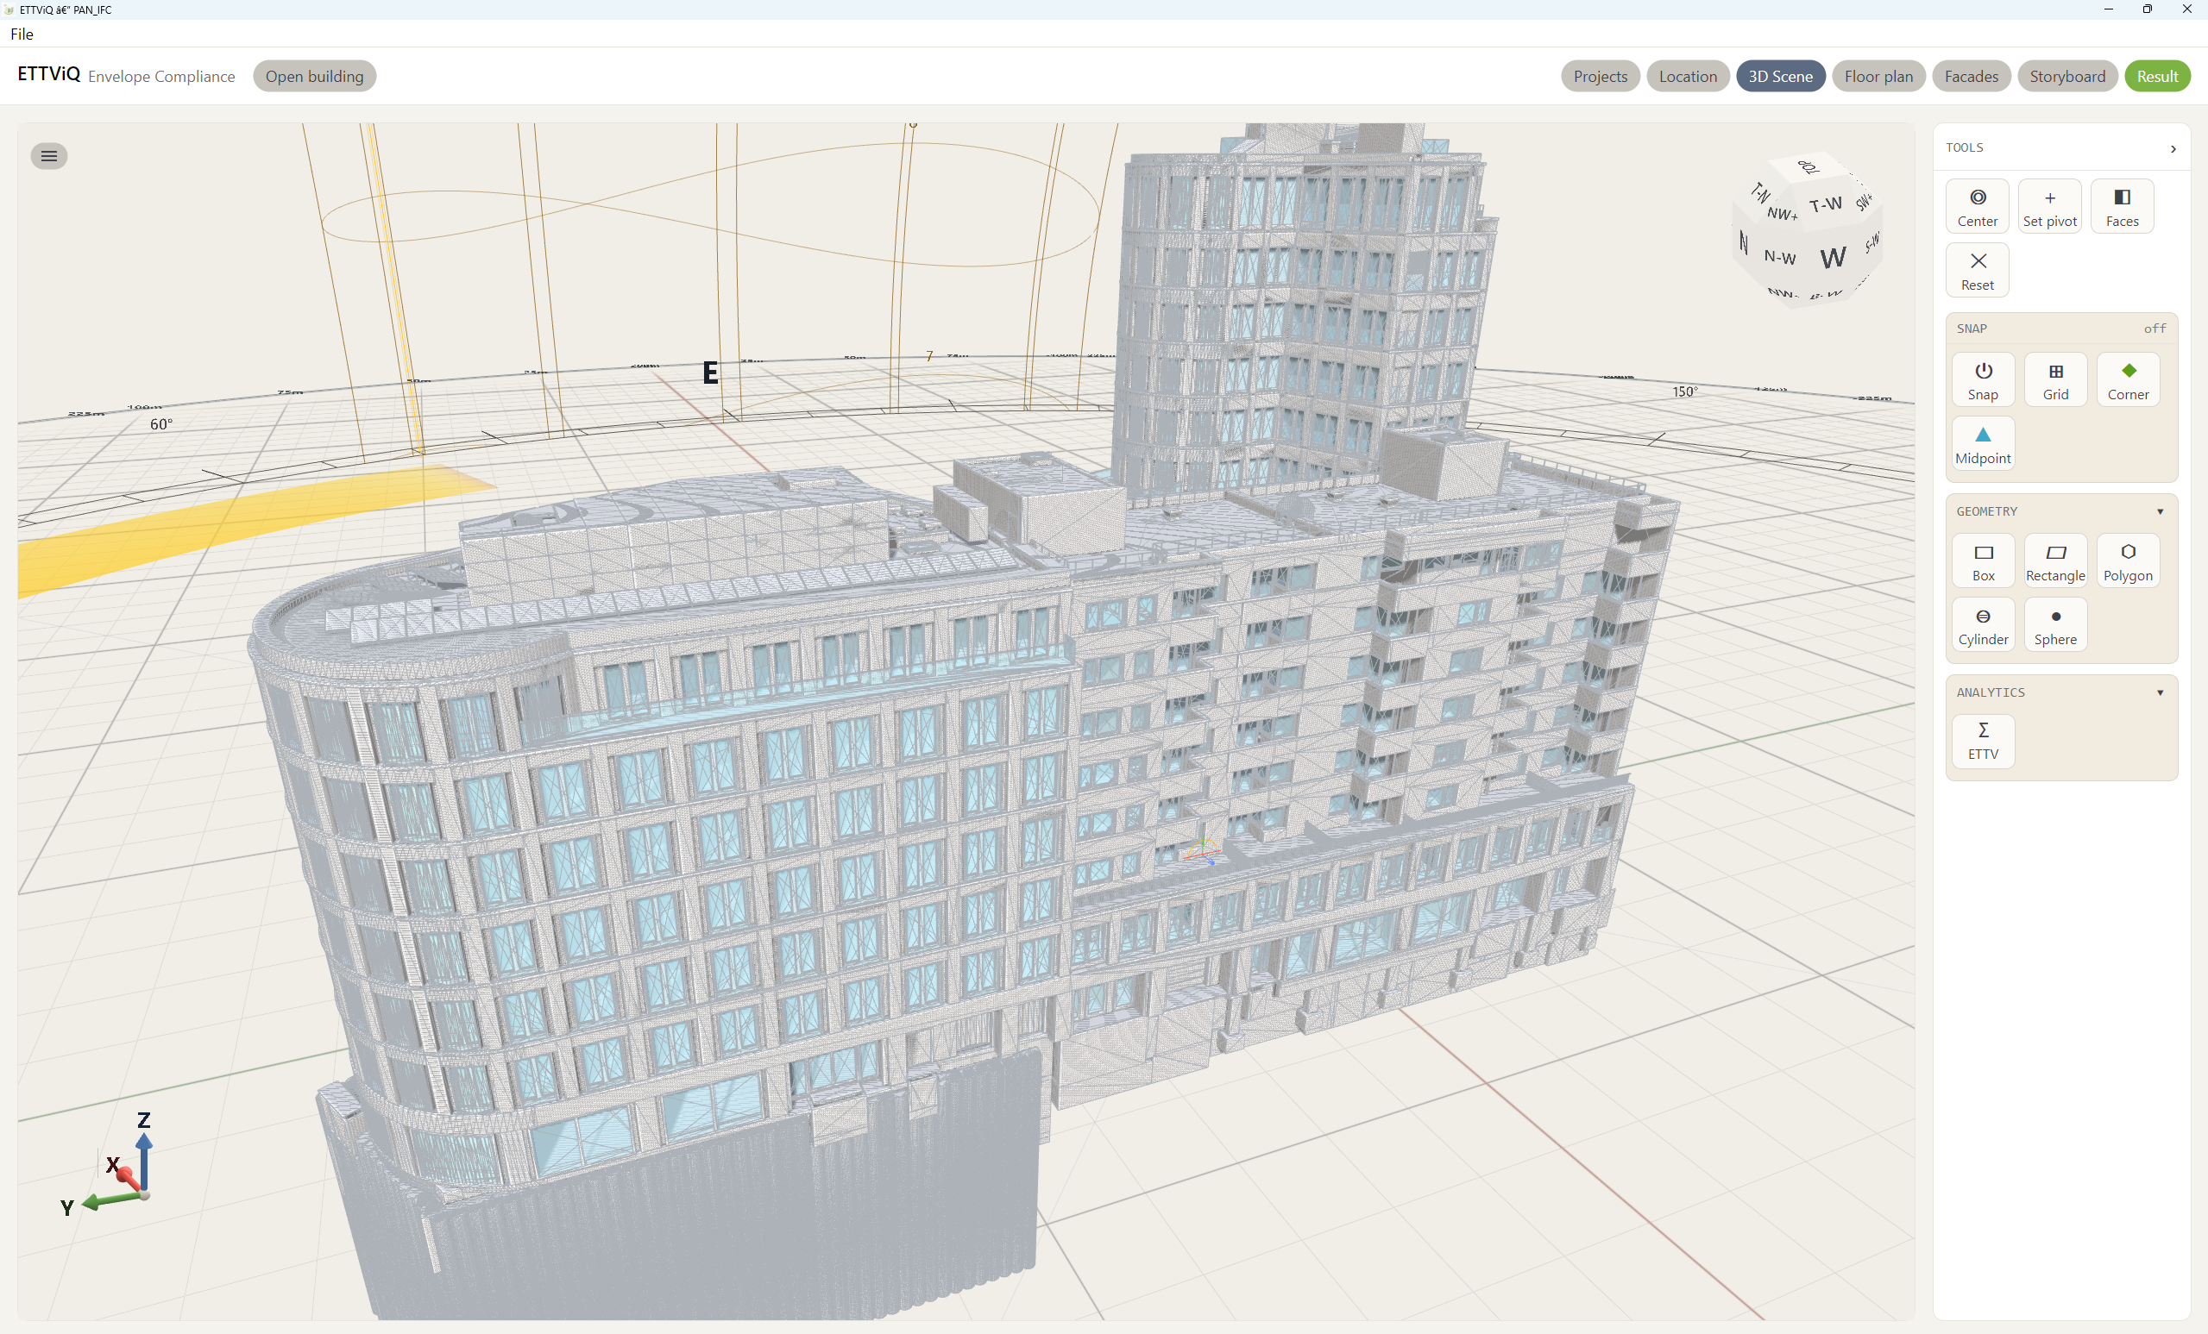This screenshot has height=1334, width=2208.
Task: Click the SNAP section header
Action: point(2061,329)
